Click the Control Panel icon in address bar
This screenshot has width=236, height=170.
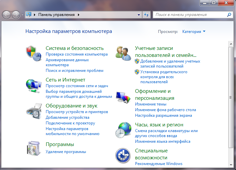(29, 15)
